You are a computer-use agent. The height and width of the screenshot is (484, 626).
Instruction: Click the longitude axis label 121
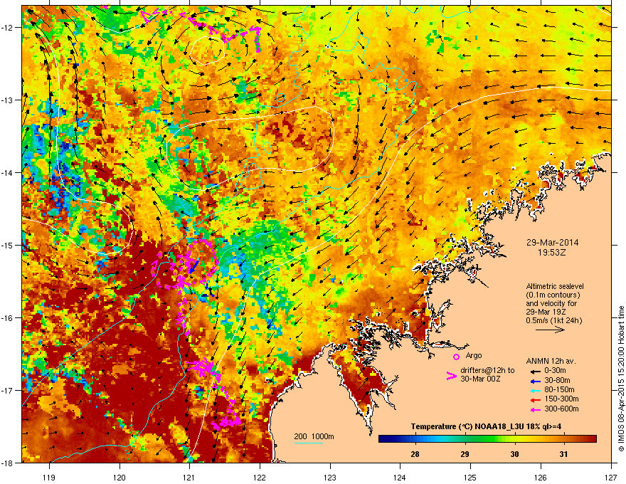click(189, 477)
